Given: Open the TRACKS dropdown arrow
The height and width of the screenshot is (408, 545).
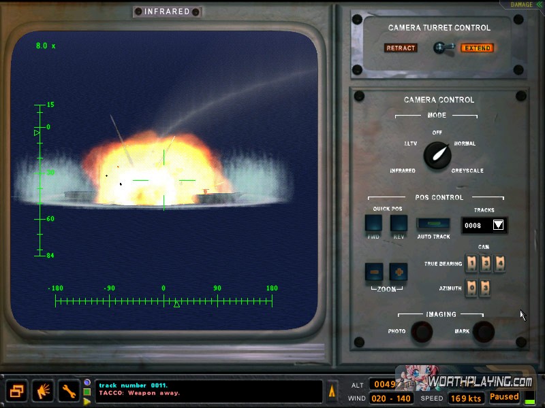Looking at the screenshot, I should (x=498, y=225).
